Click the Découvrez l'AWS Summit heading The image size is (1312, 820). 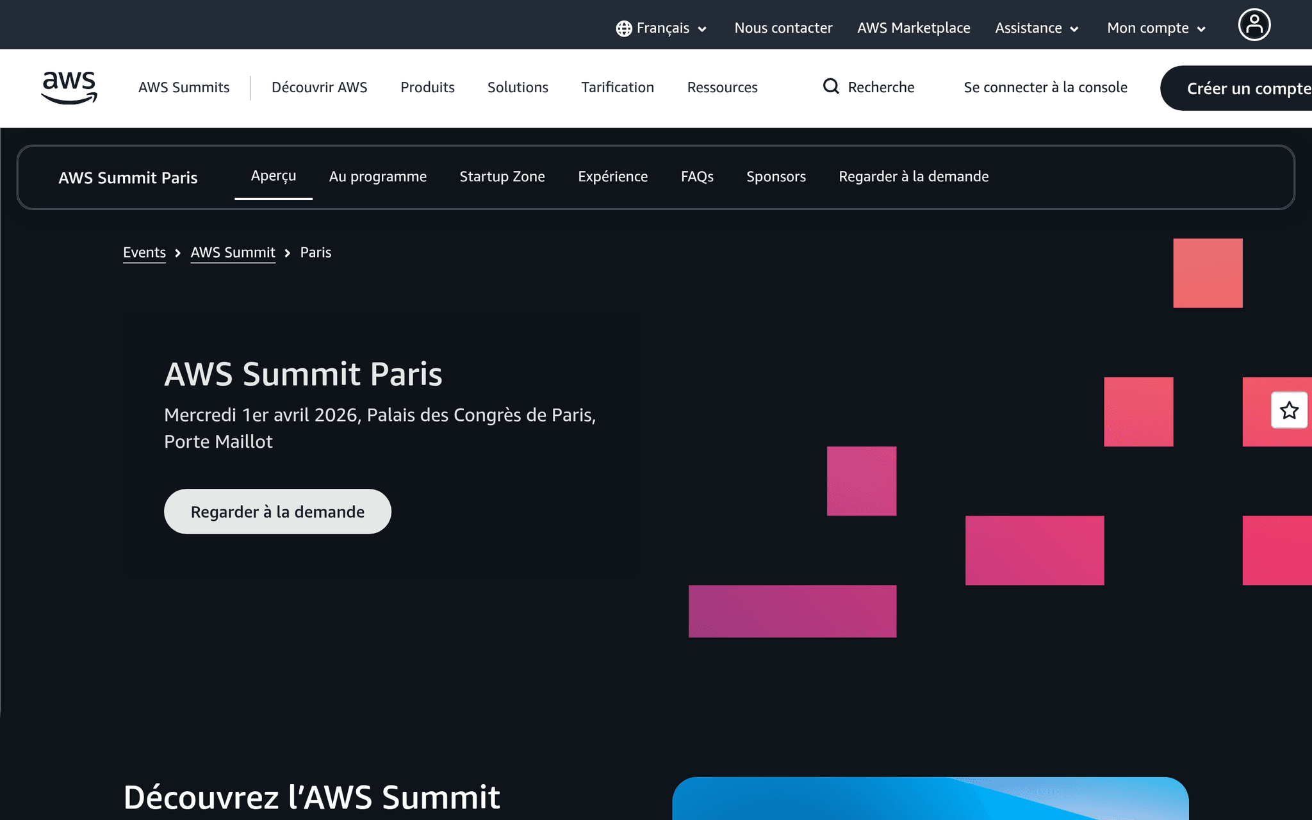coord(311,797)
